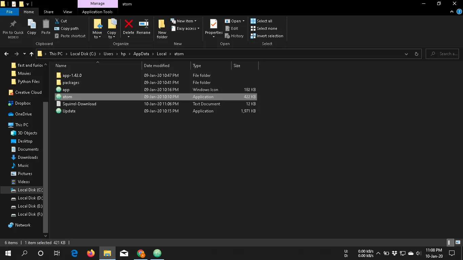Switch to details view in status bar
This screenshot has width=463, height=260.
450,243
